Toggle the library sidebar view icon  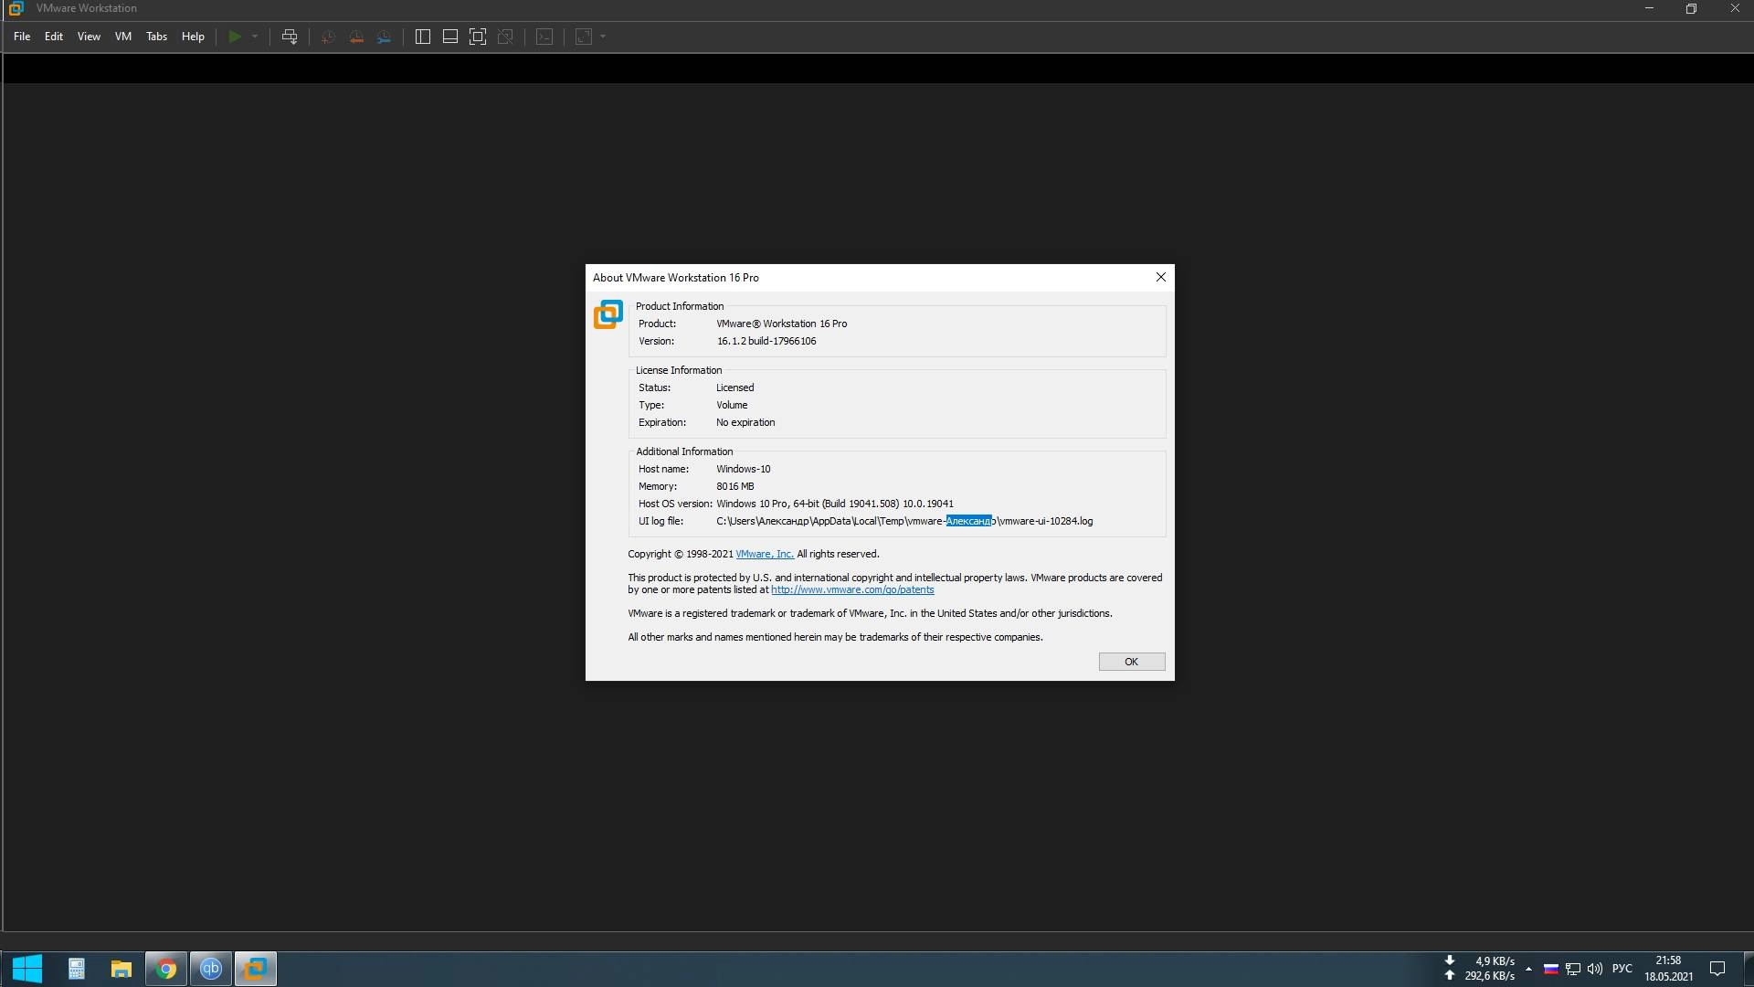click(423, 37)
